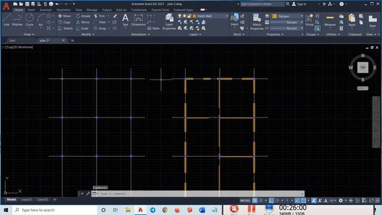Viewport: 382px width, 215px height.
Task: Open the Start file tab
Action: pos(12,41)
